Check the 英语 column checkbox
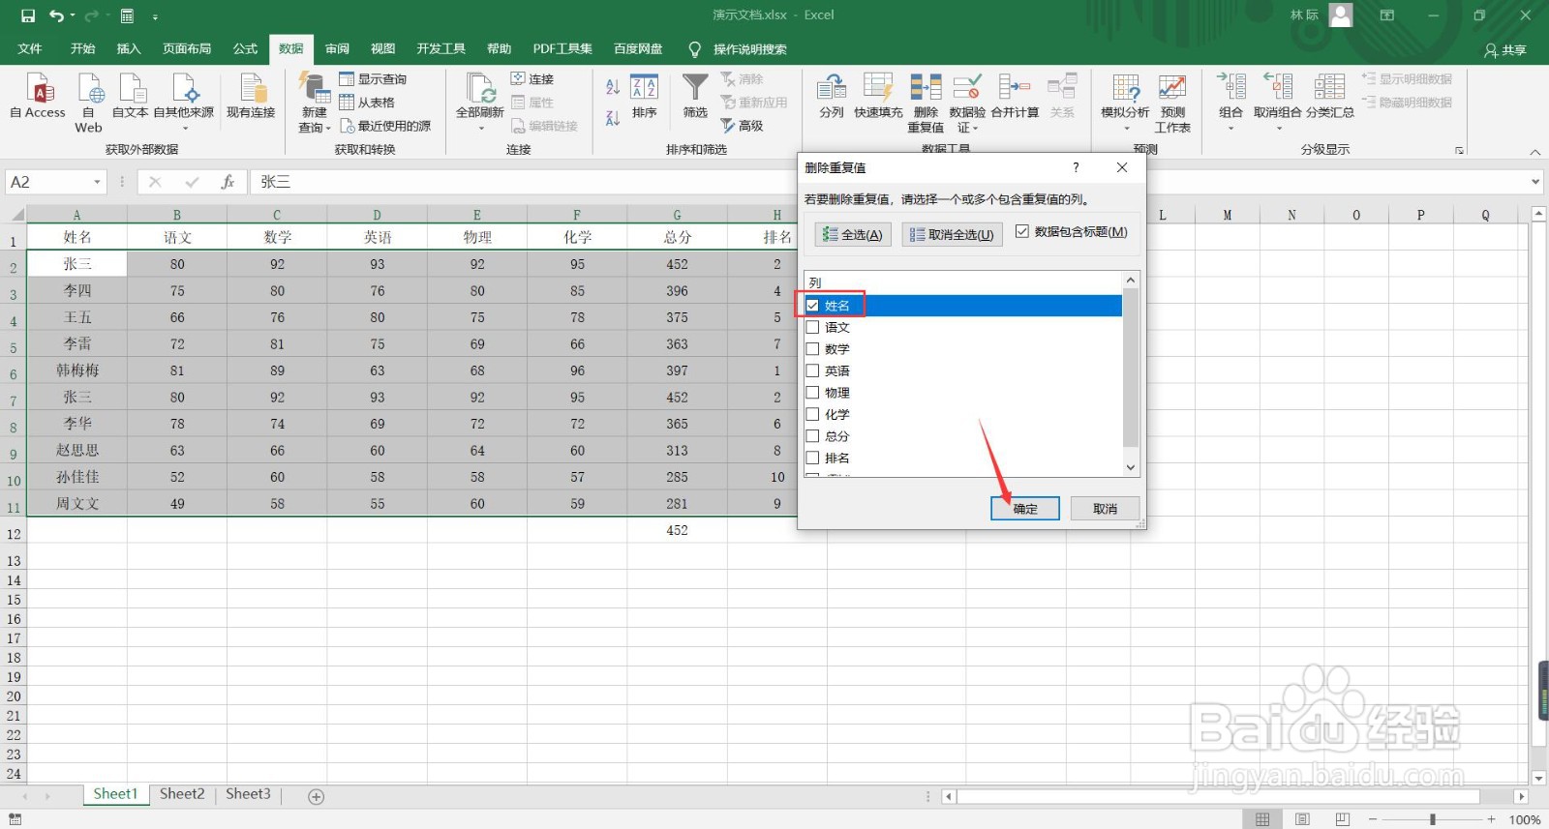 812,370
